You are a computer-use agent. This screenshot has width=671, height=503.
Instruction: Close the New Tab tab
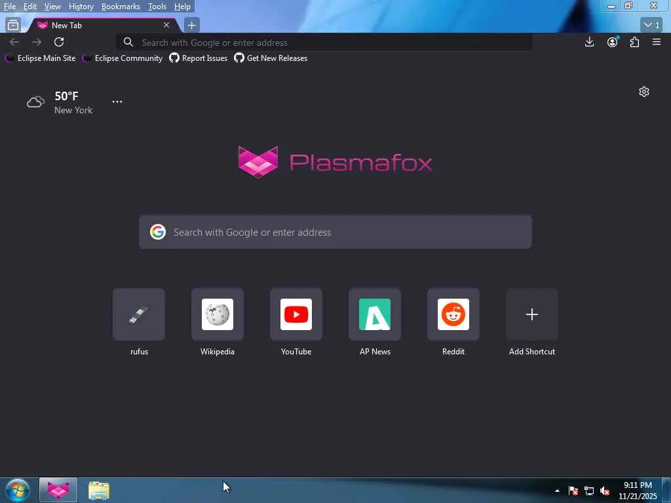click(x=166, y=26)
